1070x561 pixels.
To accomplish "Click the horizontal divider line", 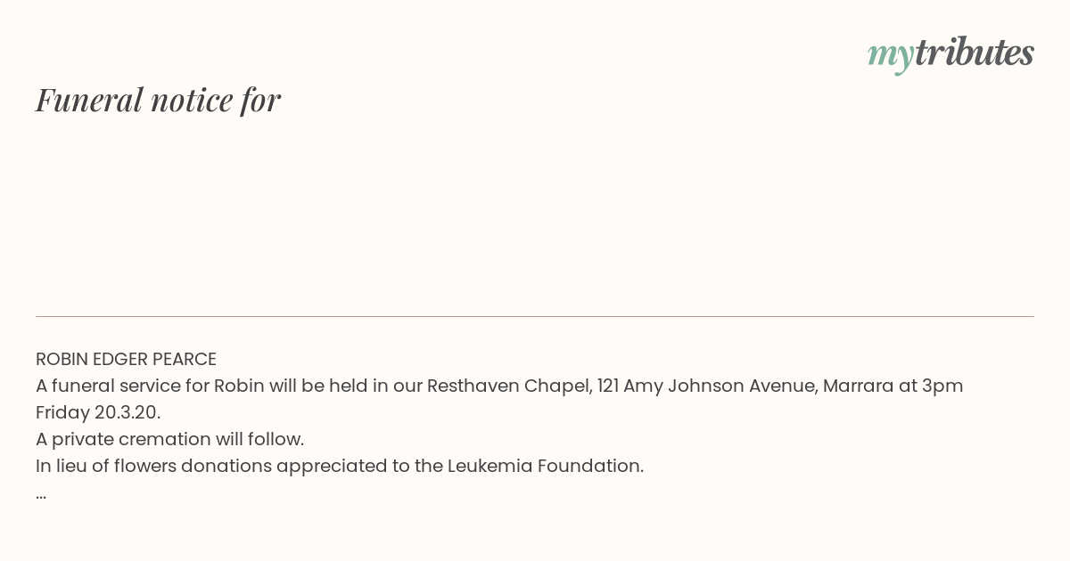I will pyautogui.click(x=535, y=316).
